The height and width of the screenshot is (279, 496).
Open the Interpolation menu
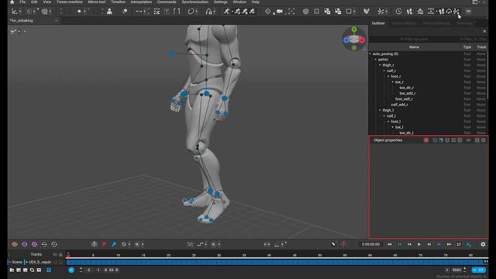click(141, 2)
